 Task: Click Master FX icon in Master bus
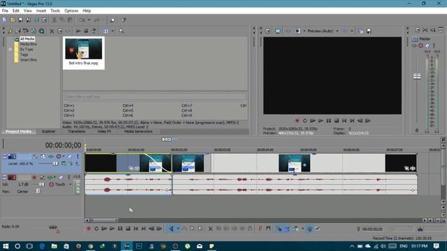tap(415, 45)
